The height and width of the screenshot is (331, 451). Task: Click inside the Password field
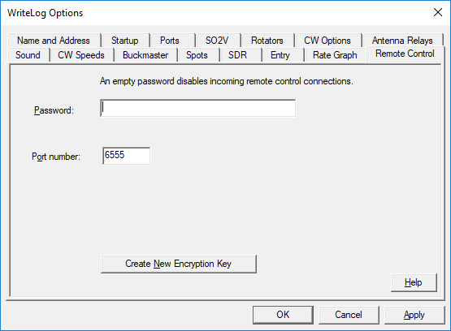coord(198,108)
